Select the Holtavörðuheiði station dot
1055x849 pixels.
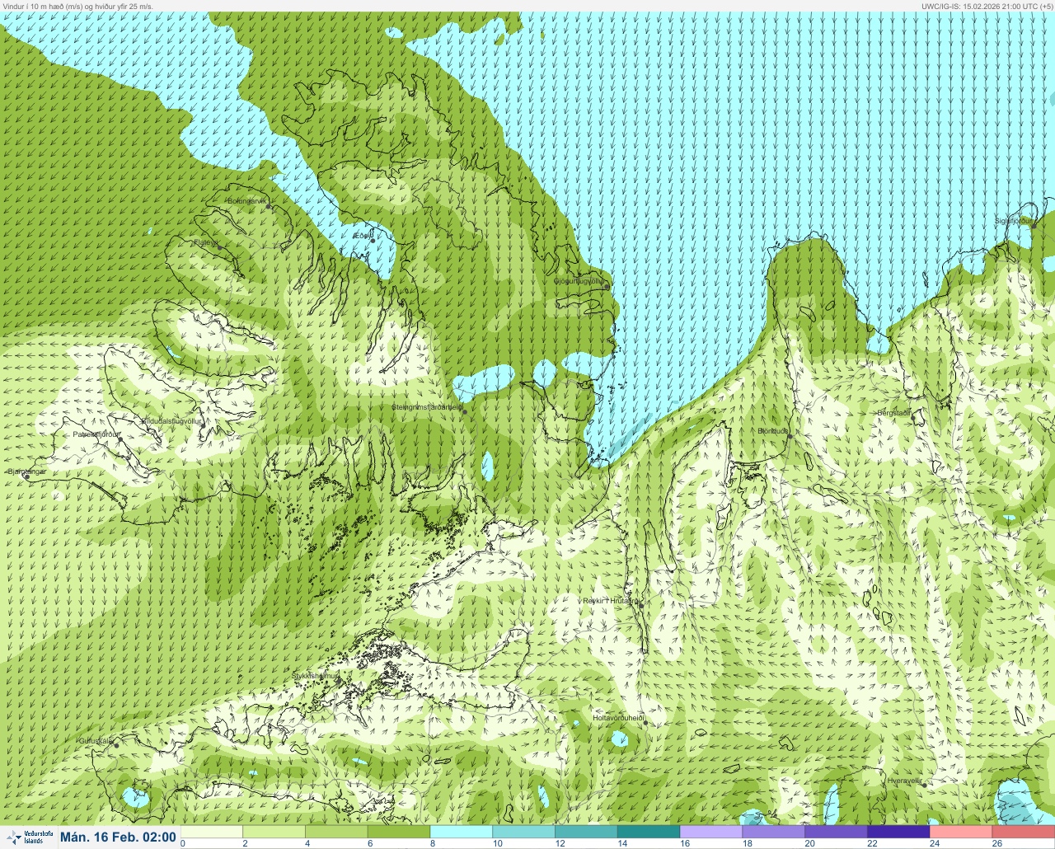(645, 723)
